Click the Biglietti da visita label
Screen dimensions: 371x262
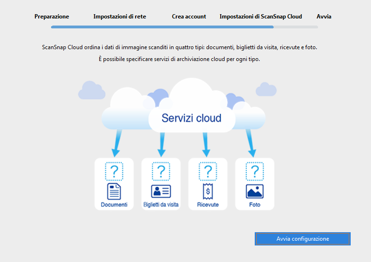161,204
